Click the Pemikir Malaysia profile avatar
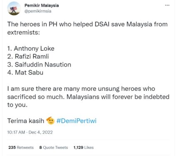 (14, 8)
